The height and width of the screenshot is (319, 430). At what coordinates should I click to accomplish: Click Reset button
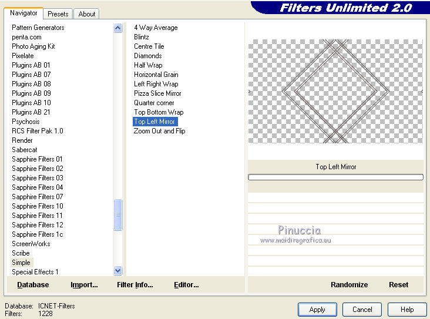pos(398,285)
